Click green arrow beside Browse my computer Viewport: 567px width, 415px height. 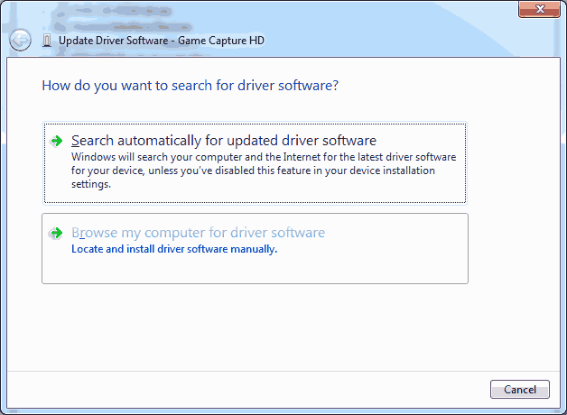[x=56, y=233]
